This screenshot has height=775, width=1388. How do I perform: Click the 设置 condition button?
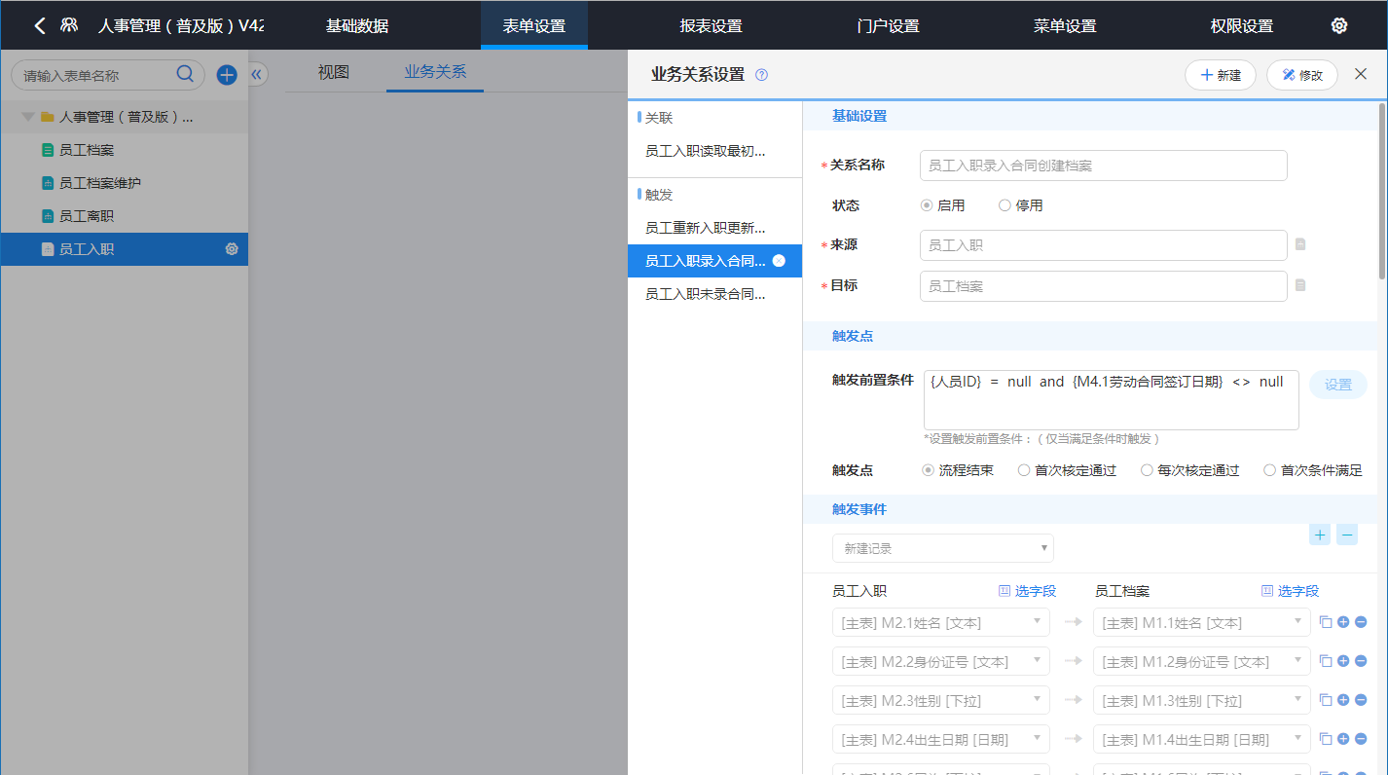[x=1338, y=385]
